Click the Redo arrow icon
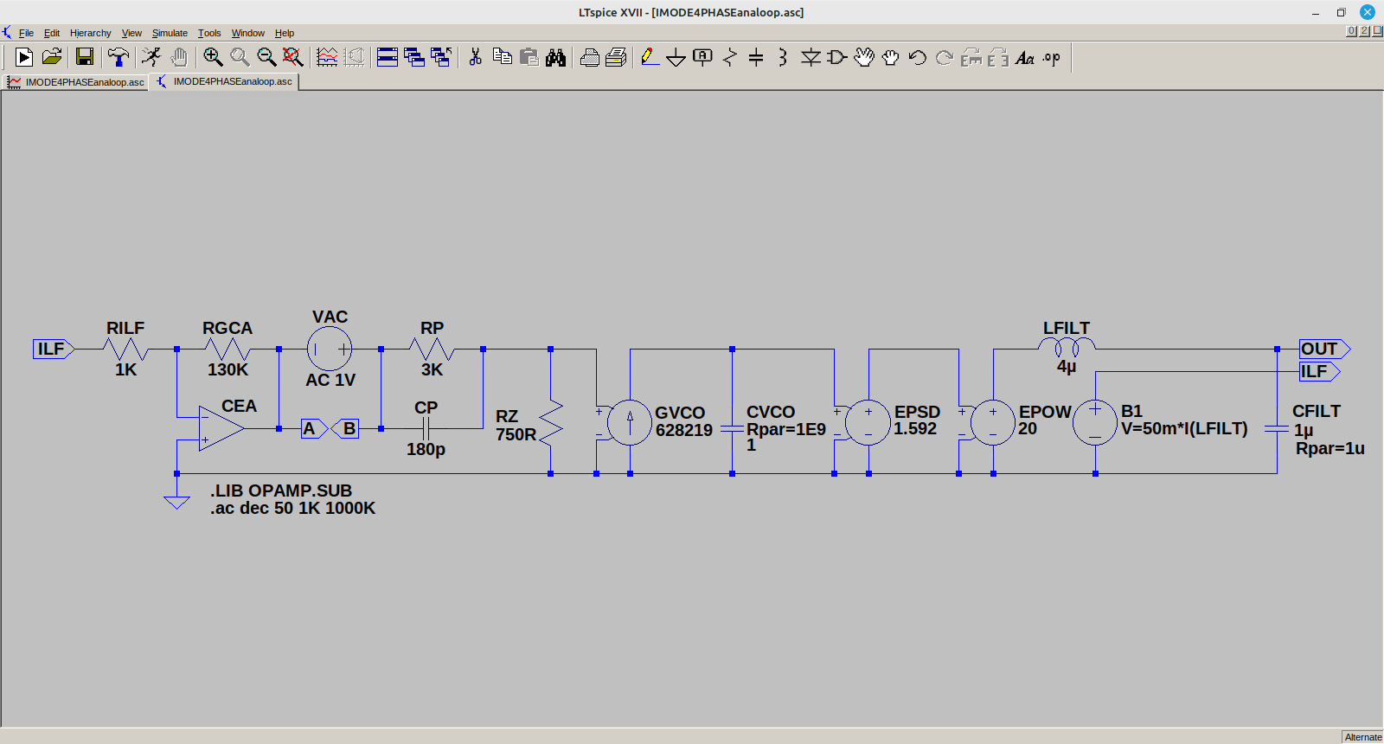The image size is (1384, 744). pyautogui.click(x=944, y=57)
